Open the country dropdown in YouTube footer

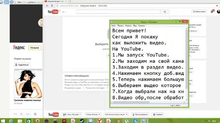(x=93, y=114)
